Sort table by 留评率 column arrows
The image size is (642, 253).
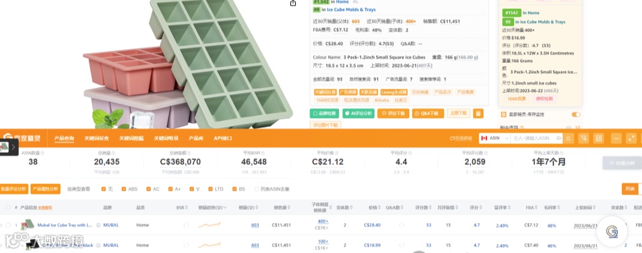click(x=509, y=207)
